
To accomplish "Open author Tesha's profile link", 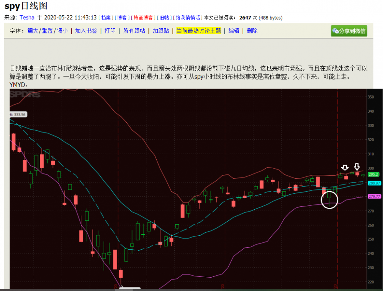I will (27, 18).
